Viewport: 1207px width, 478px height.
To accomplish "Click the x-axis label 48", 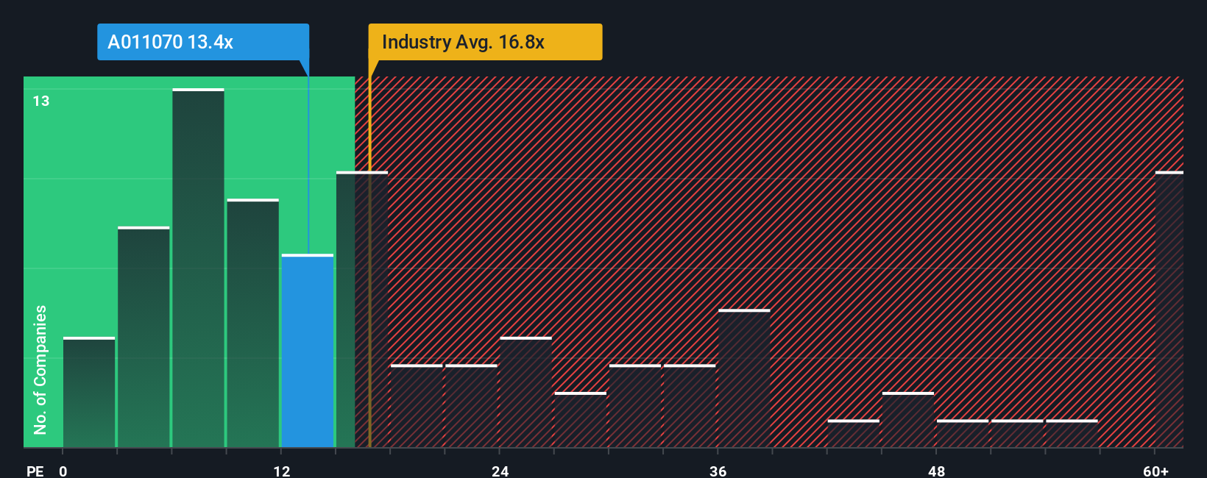I will point(936,471).
